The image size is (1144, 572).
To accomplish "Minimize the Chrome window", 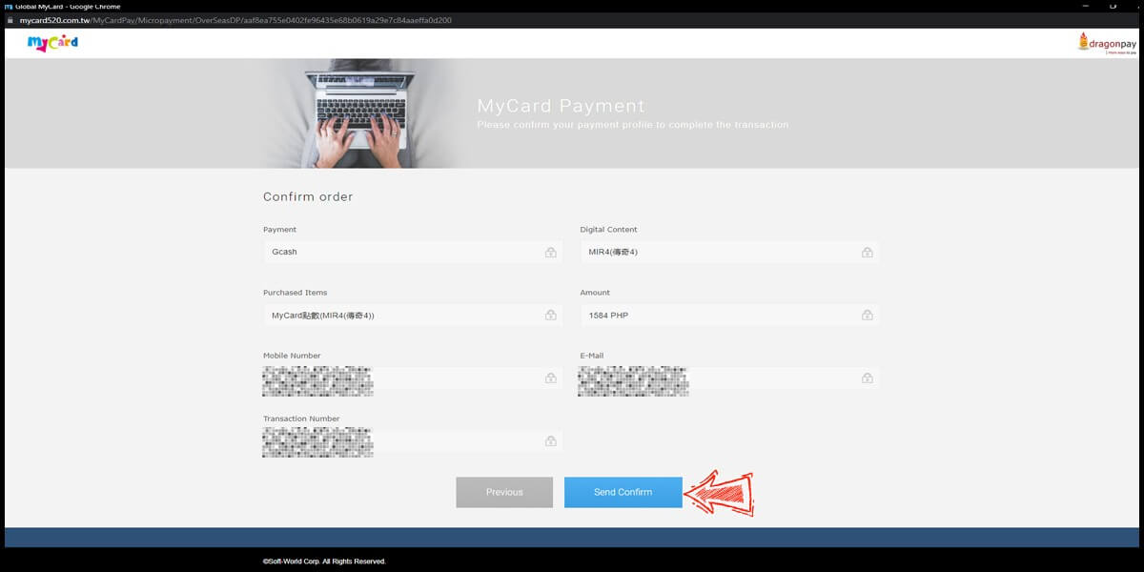I will pyautogui.click(x=1085, y=6).
